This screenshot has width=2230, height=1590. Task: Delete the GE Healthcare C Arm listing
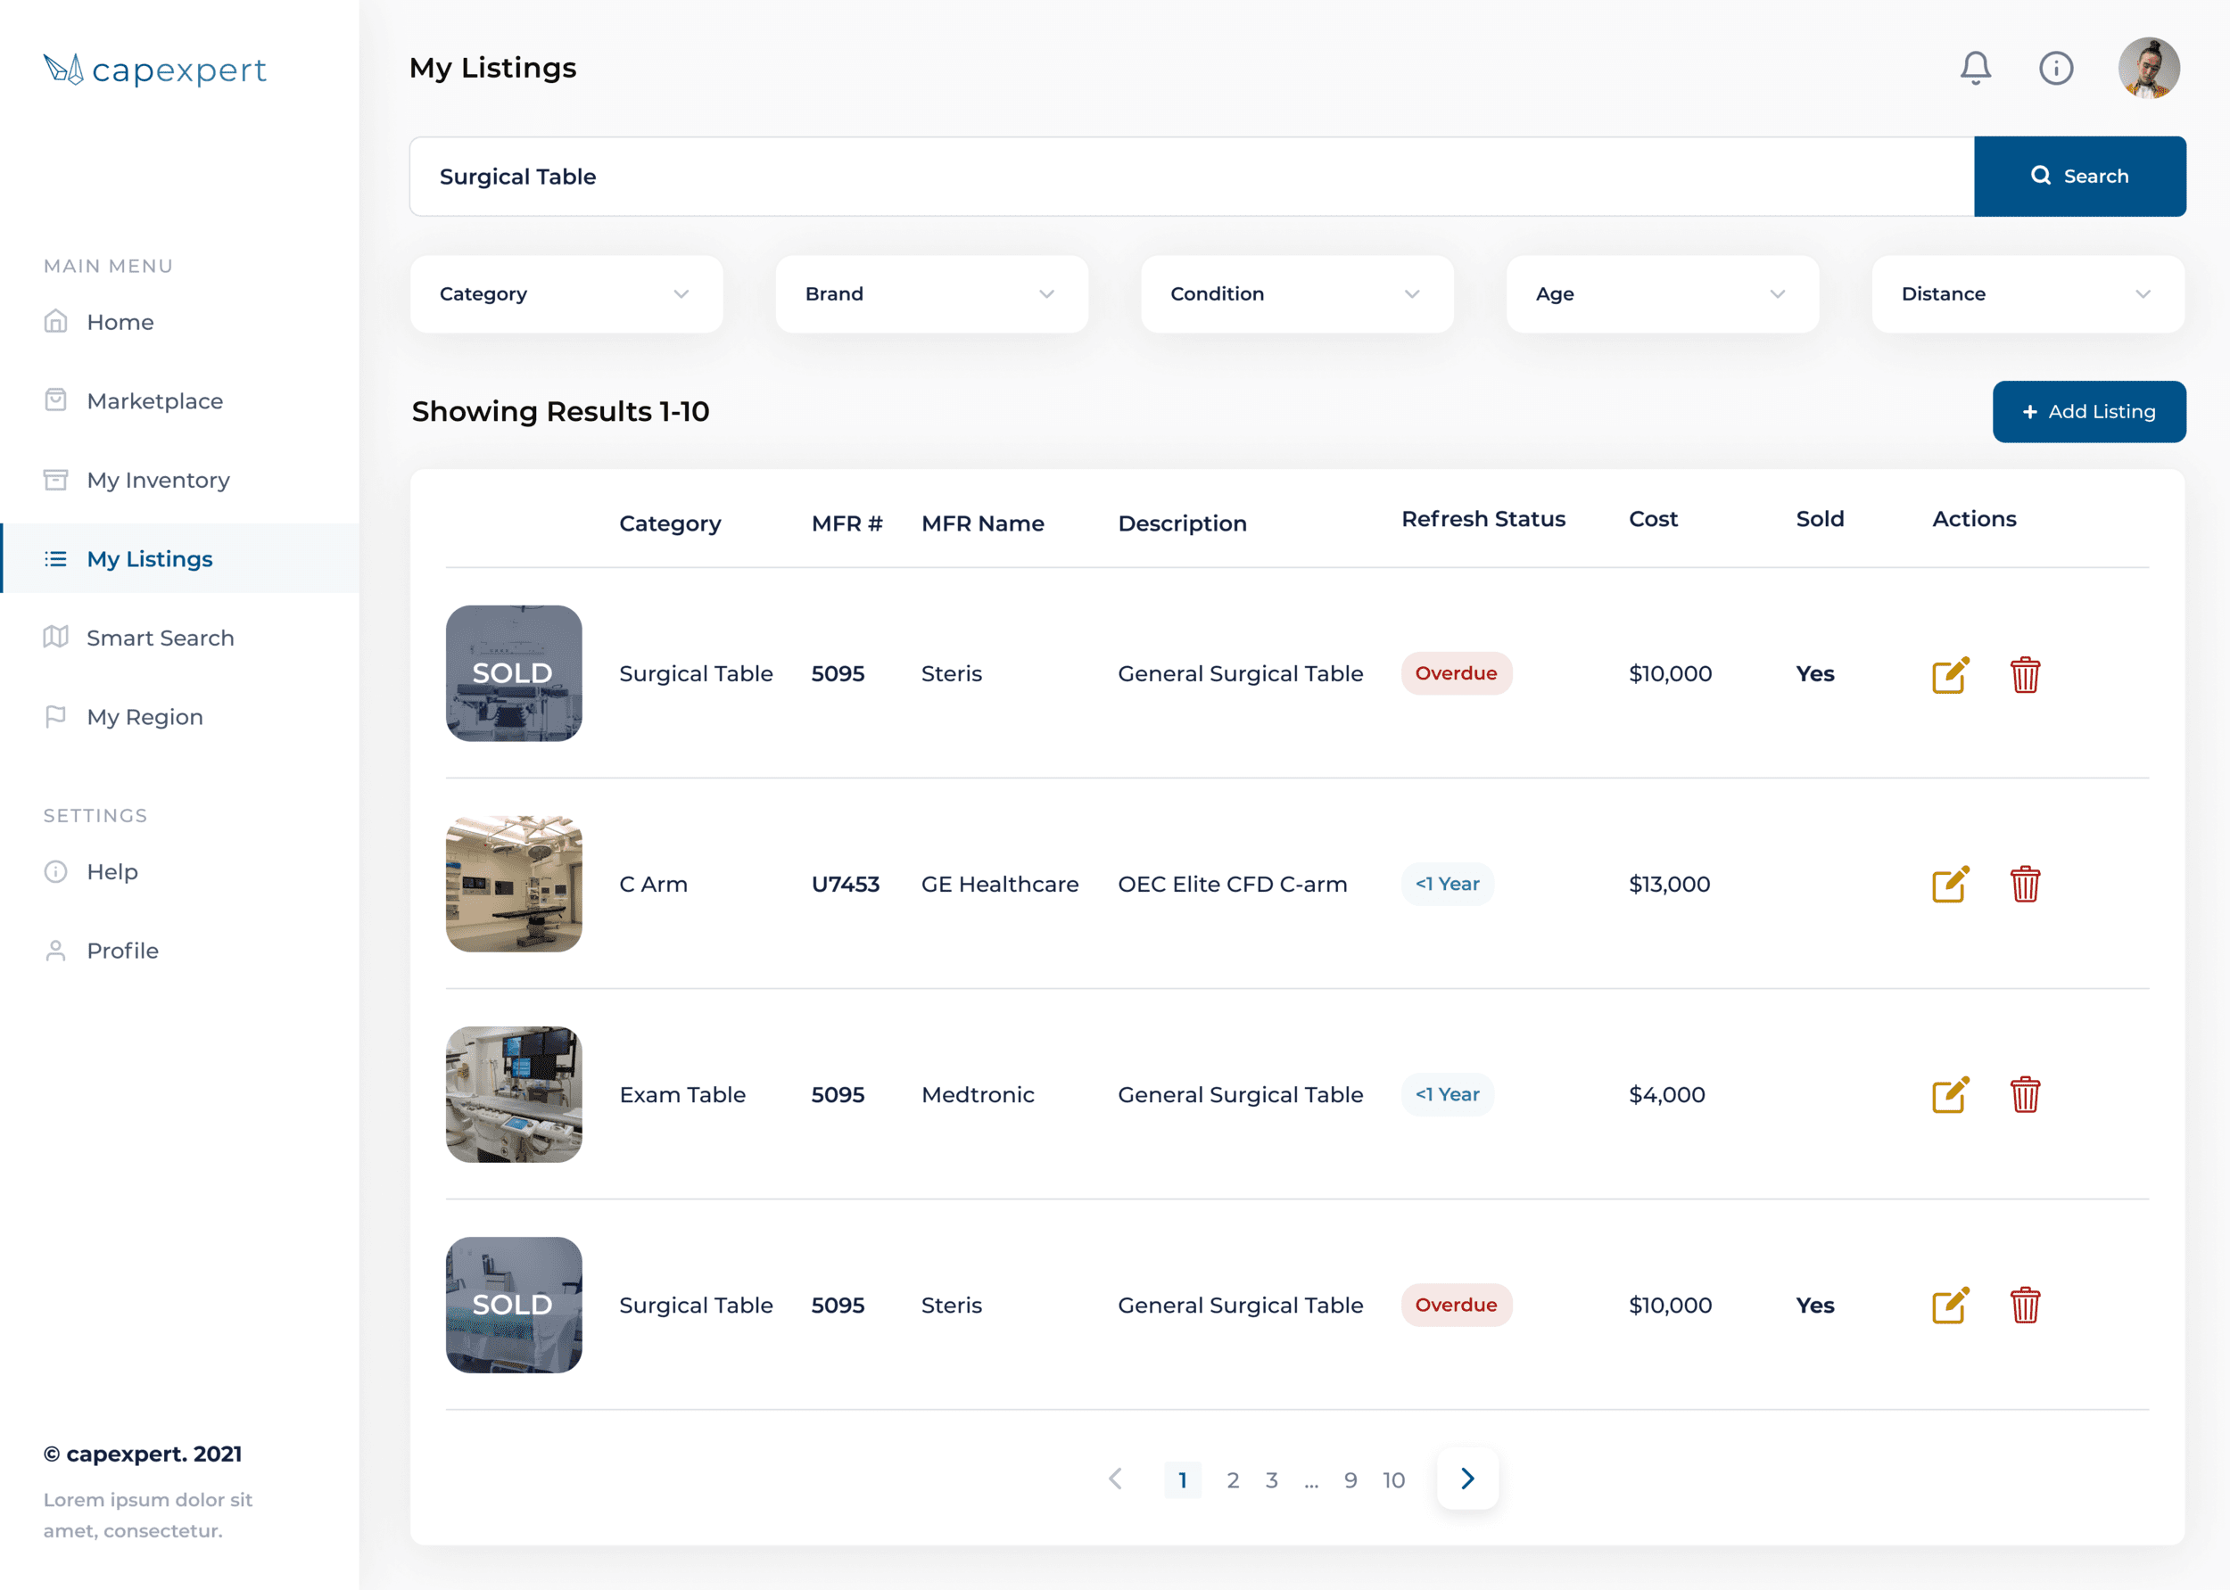(2024, 884)
